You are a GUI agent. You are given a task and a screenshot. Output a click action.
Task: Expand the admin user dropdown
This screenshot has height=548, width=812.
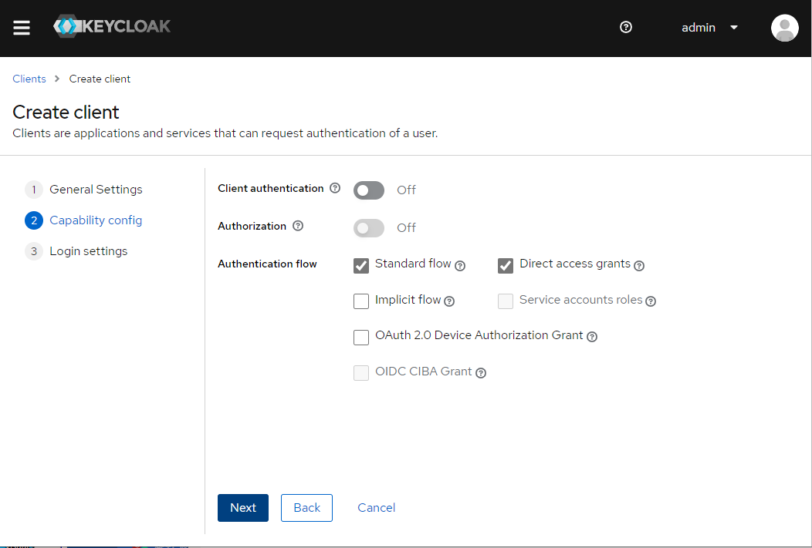709,28
